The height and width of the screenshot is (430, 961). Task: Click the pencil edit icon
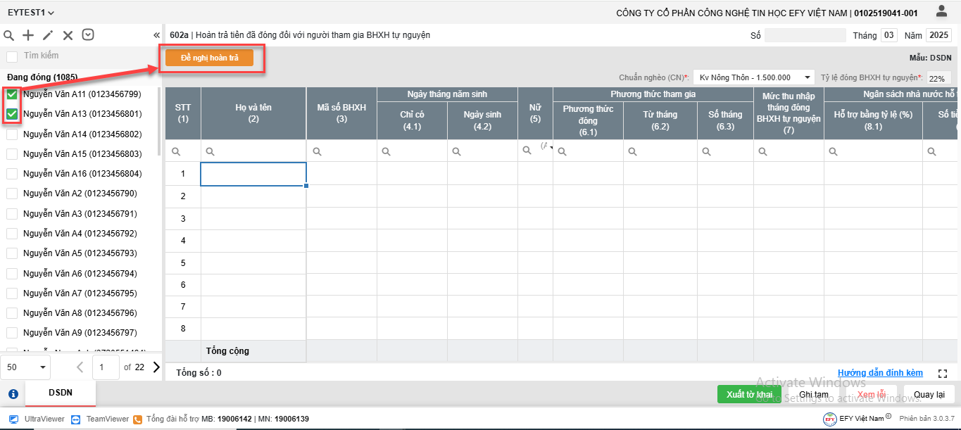48,35
